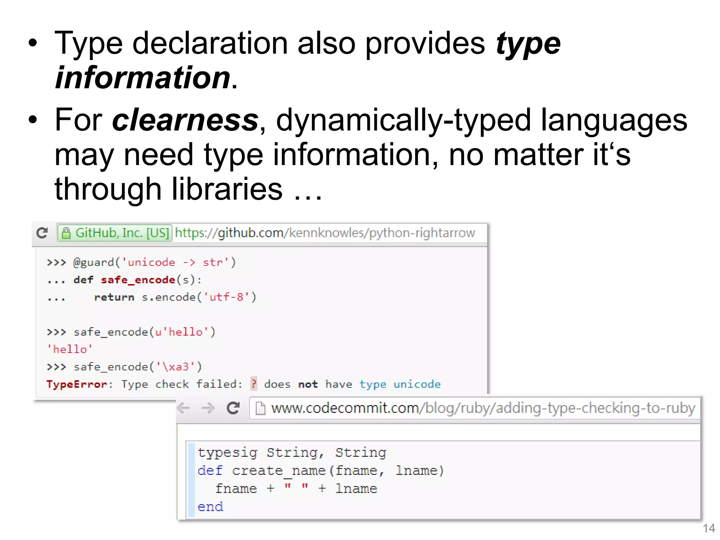This screenshot has width=720, height=540.
Task: Click the GitHub, Inc. [US] certificate badge
Action: [x=115, y=233]
